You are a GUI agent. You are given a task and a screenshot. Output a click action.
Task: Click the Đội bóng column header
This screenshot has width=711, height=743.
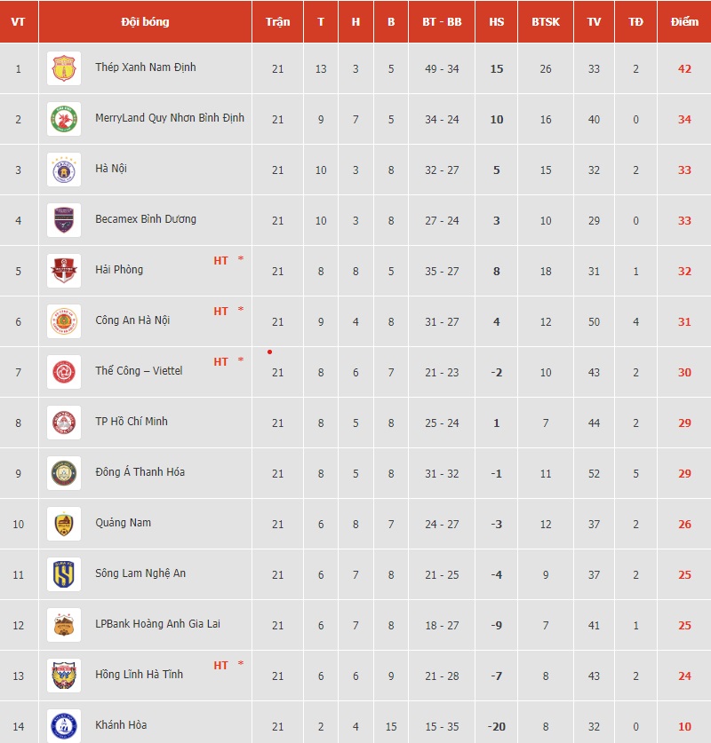pos(145,22)
